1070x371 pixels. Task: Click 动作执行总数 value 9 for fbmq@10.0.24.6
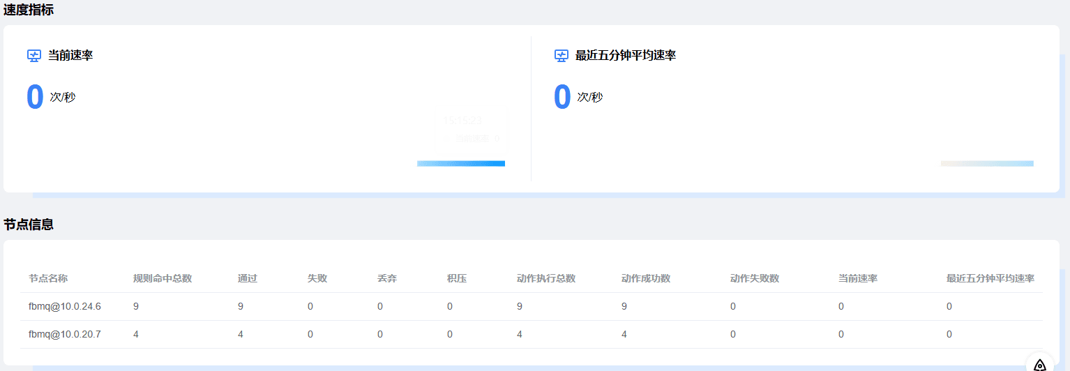click(520, 306)
